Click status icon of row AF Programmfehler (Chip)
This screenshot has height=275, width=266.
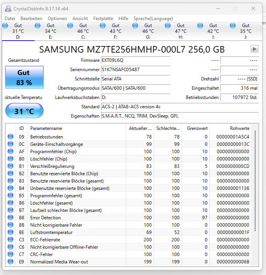10,152
